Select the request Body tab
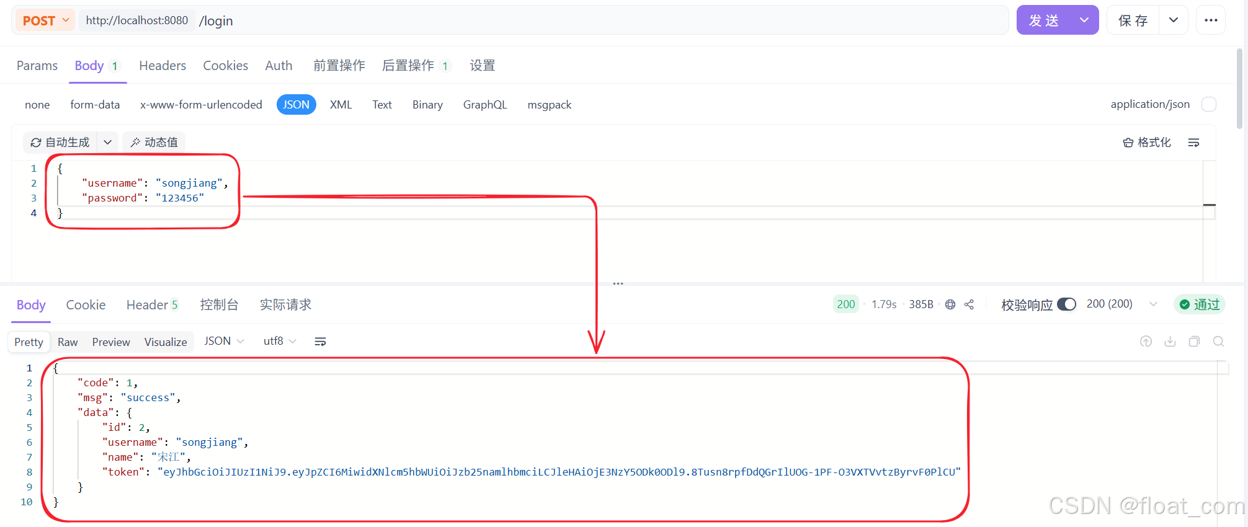This screenshot has width=1248, height=527. click(x=97, y=66)
